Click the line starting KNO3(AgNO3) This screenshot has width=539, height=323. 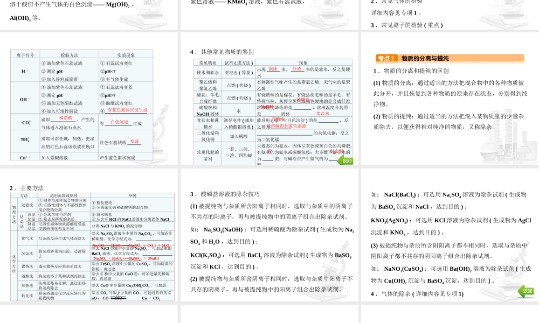[451, 220]
